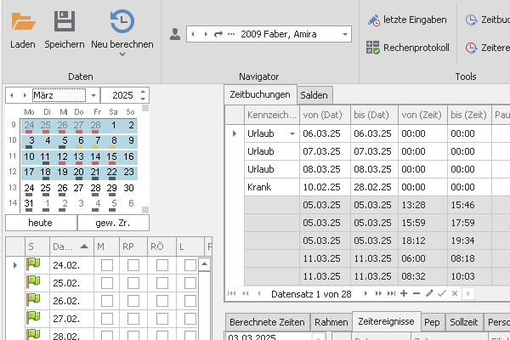Click the Laden folder icon
The height and width of the screenshot is (340, 510).
point(23,21)
